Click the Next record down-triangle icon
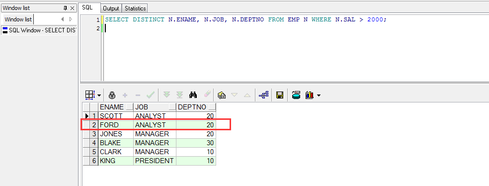 234,95
